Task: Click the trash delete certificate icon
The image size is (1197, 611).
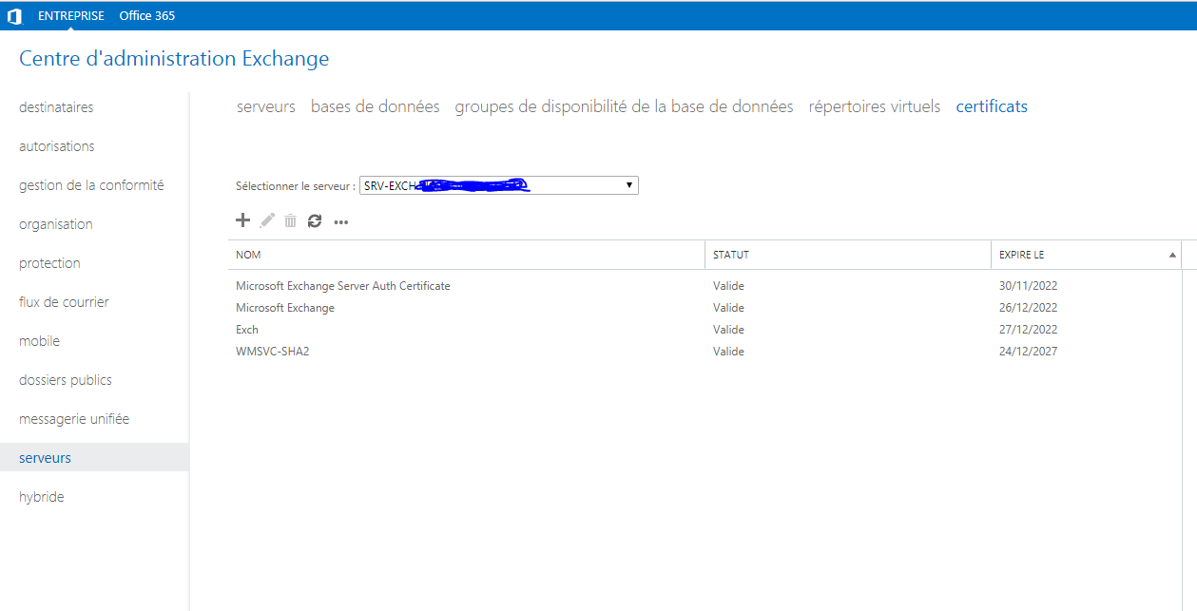Action: (x=290, y=221)
